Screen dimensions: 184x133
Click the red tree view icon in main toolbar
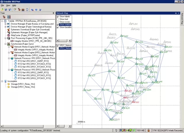coord(19,9)
